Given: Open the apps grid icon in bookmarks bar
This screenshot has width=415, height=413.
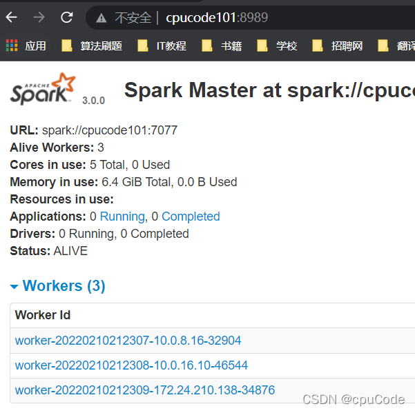Looking at the screenshot, I should (x=12, y=46).
